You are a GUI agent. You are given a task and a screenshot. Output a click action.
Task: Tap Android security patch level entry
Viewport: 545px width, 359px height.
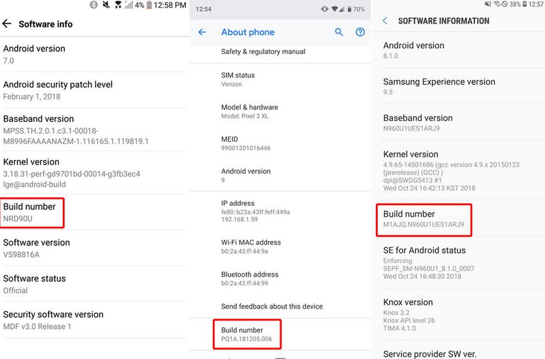coord(58,90)
